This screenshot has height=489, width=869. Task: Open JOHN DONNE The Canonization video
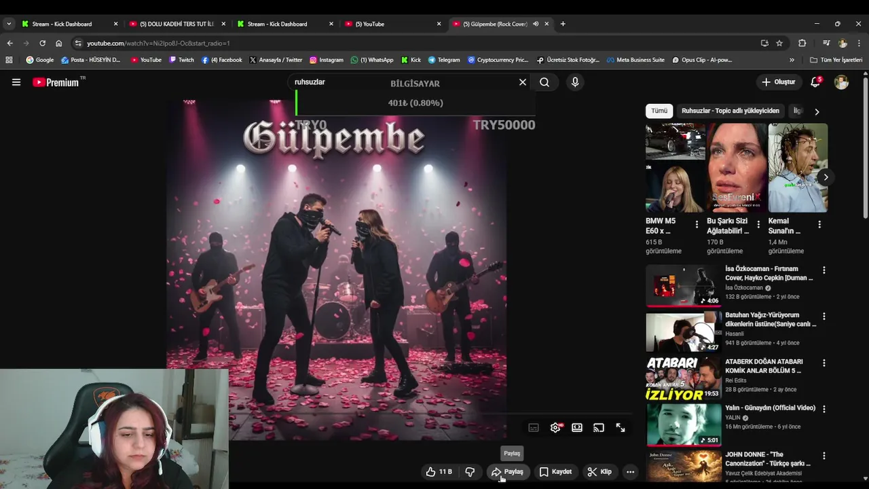[684, 467]
